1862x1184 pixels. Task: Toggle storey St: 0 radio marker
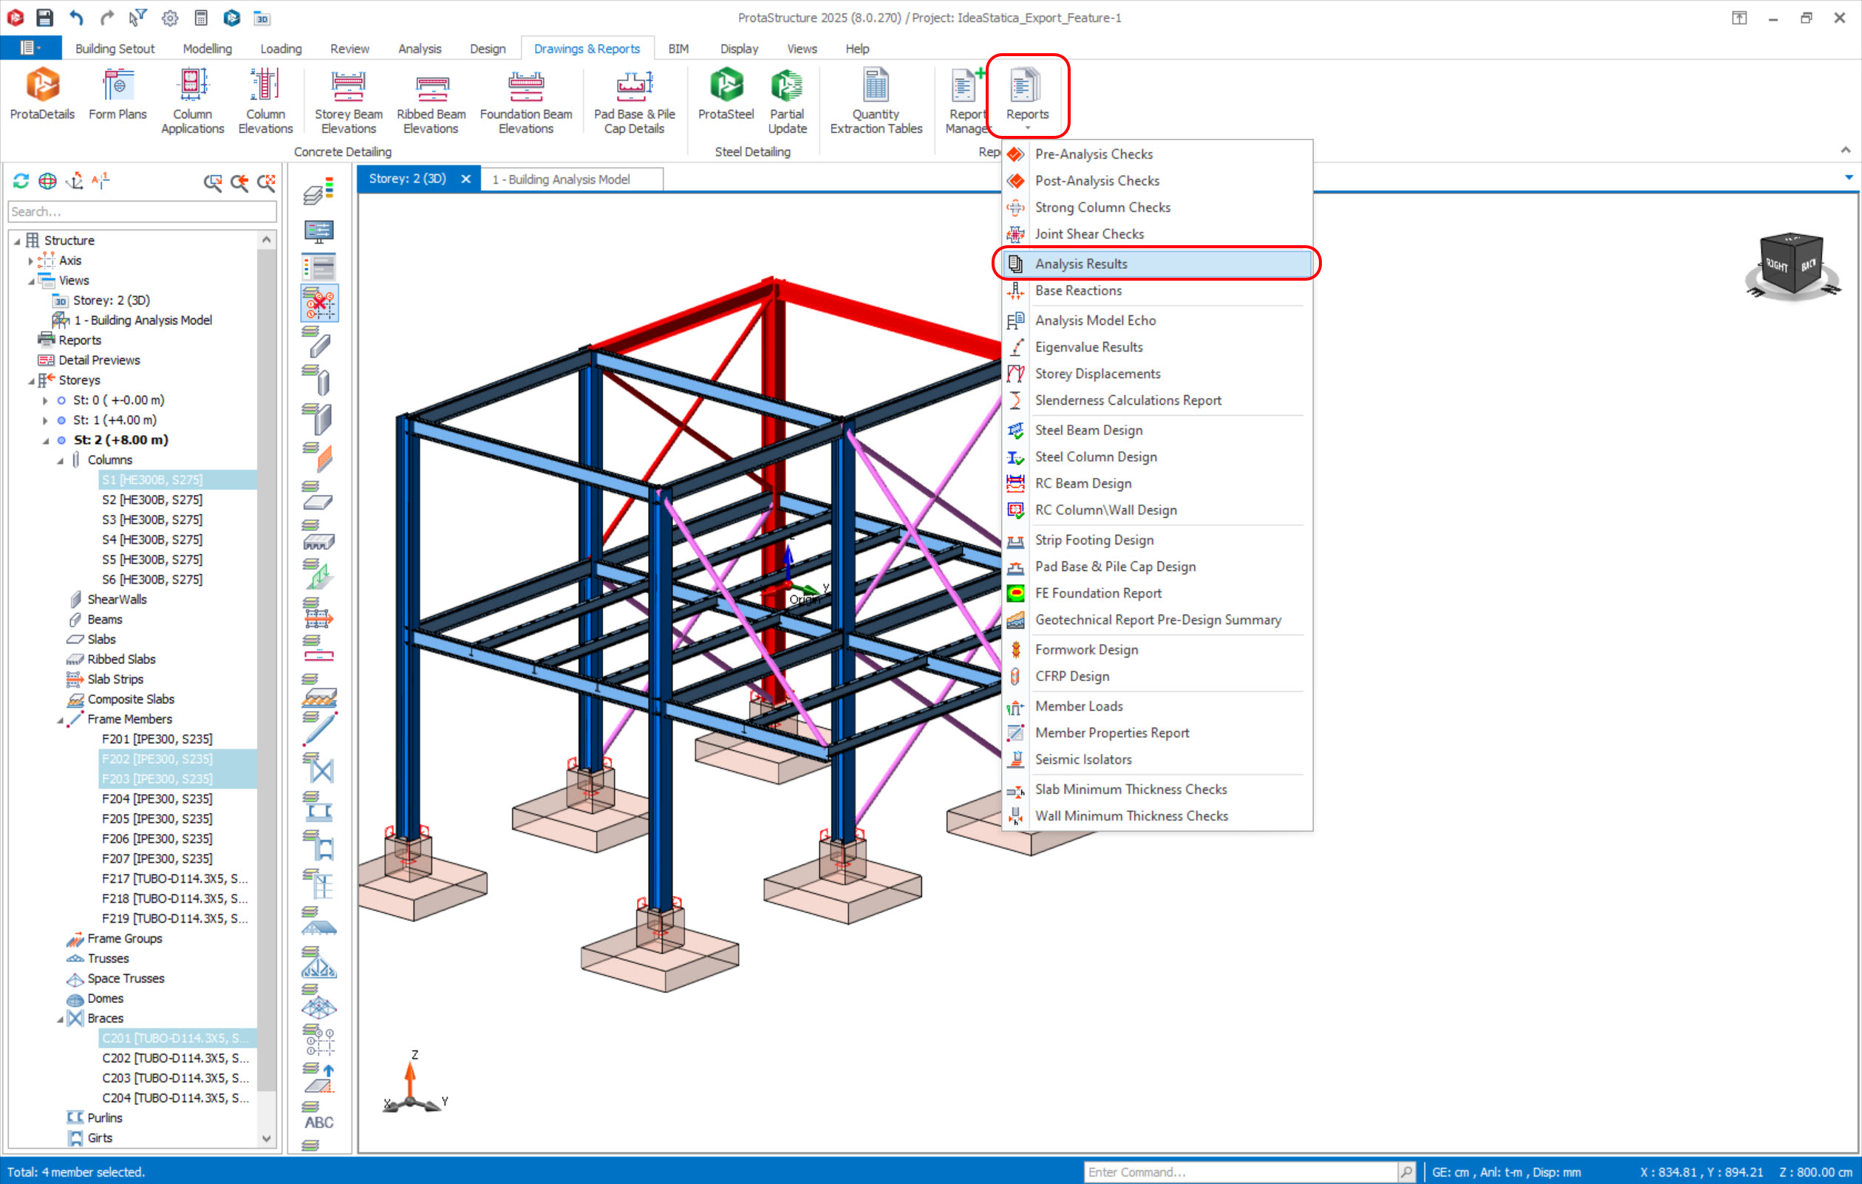tap(62, 400)
